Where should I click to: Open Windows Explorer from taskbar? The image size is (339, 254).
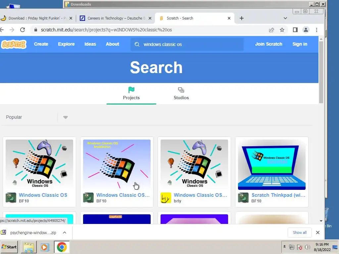click(29, 247)
